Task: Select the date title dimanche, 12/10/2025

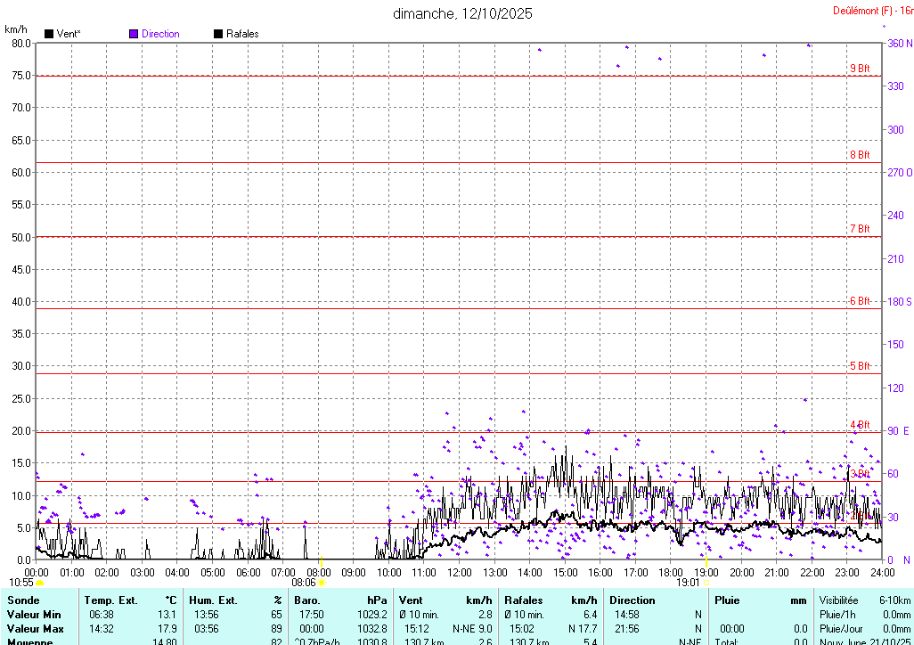Action: (462, 14)
